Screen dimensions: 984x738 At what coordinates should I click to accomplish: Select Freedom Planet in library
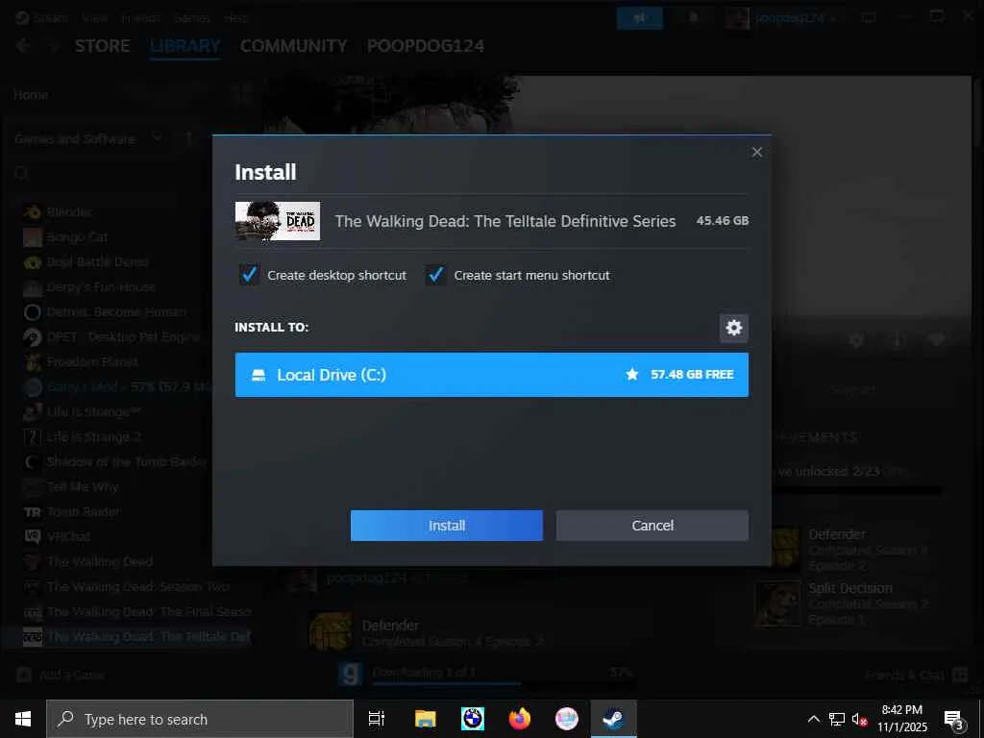[92, 362]
